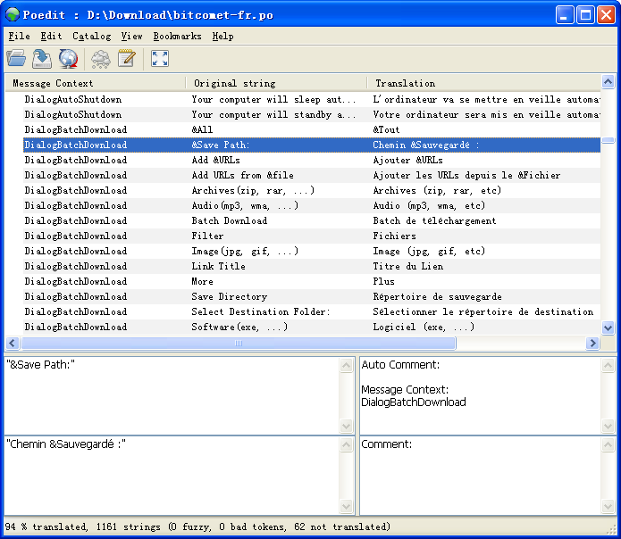Click the Edit comment notepad icon
The width and height of the screenshot is (621, 539).
(127, 59)
